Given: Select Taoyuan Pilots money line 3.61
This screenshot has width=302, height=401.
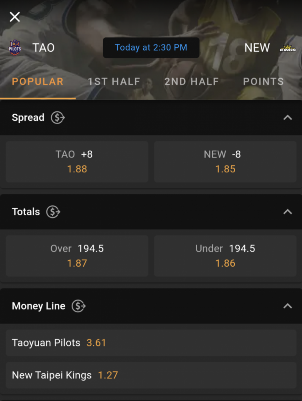Looking at the screenshot, I should point(151,343).
